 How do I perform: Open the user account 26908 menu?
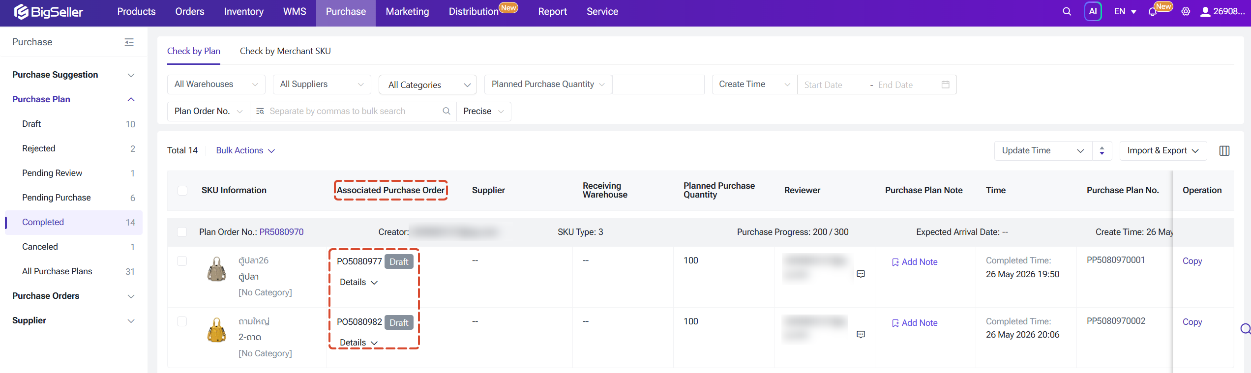tap(1222, 11)
